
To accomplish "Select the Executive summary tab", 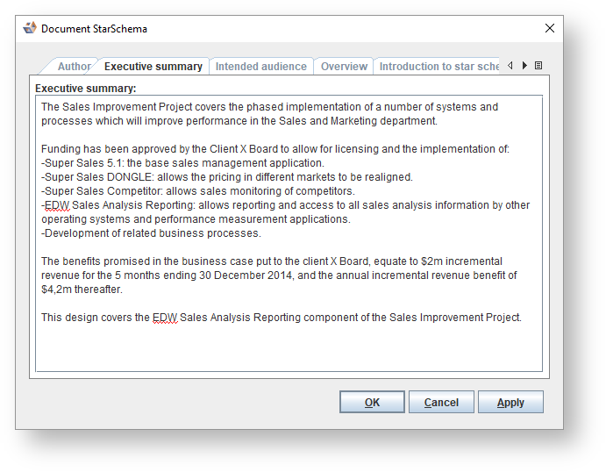I will coord(153,67).
